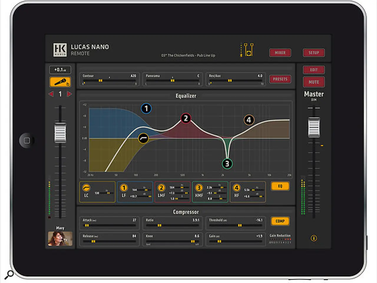Image resolution: width=377 pixels, height=283 pixels.
Task: Toggle the COMP compressor button
Action: pos(280,221)
